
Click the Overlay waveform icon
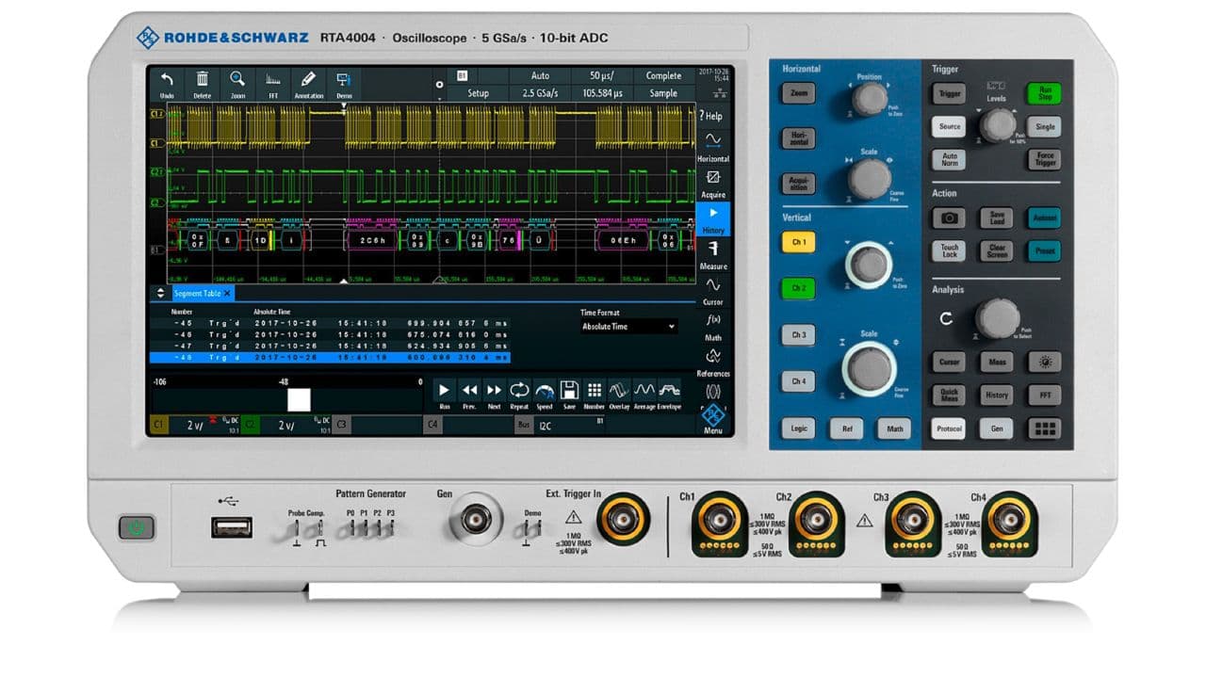619,394
